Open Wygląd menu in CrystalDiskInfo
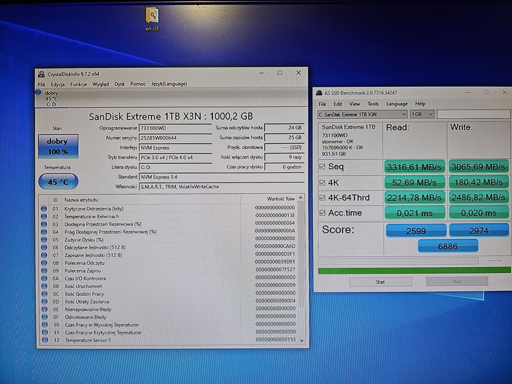This screenshot has width=512, height=384. [100, 84]
